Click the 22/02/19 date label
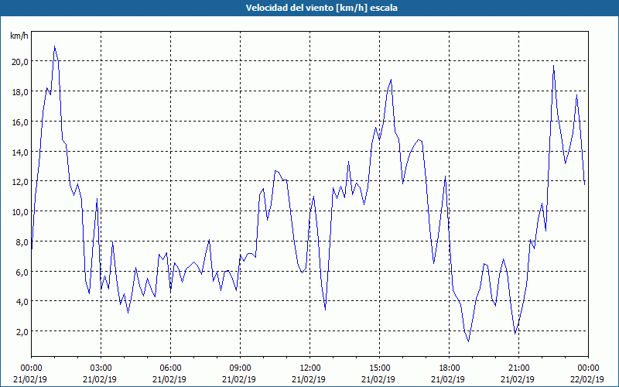This screenshot has width=619, height=387. point(587,379)
